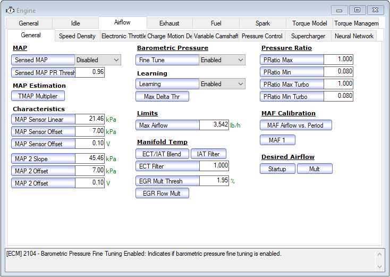The width and height of the screenshot is (390, 277).
Task: Open the IAT Filter button
Action: click(x=208, y=154)
